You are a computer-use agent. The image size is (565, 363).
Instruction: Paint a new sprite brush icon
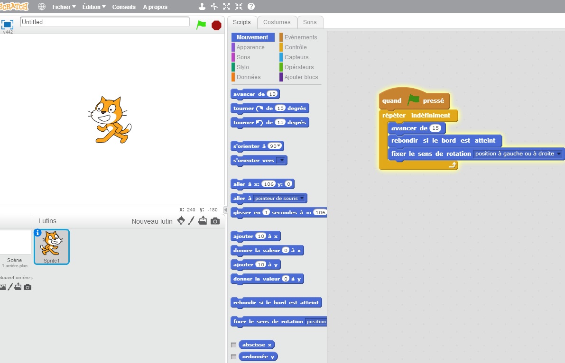point(192,221)
